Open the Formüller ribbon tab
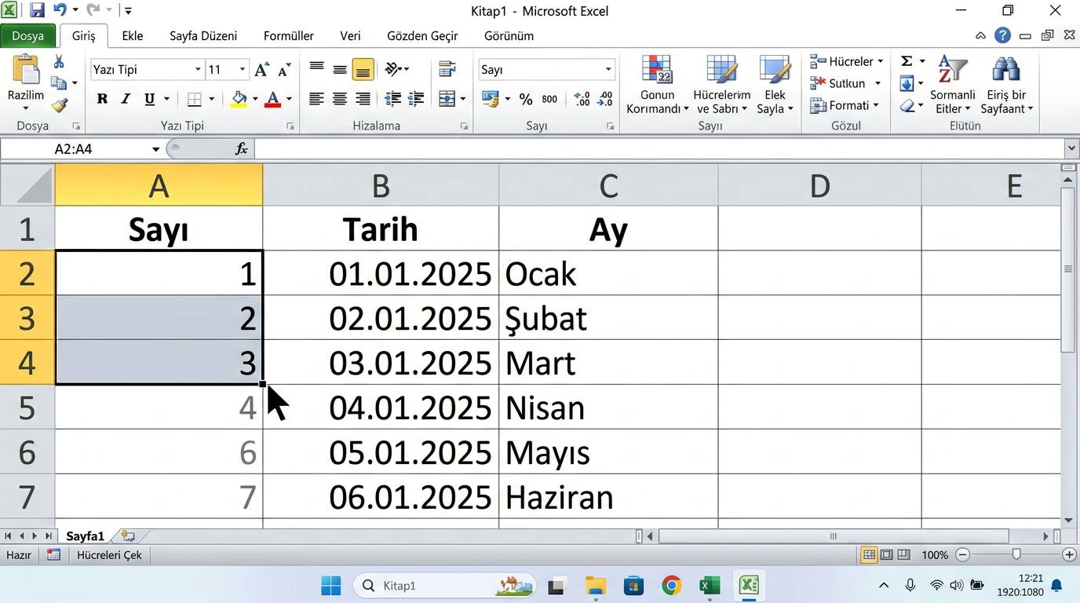Image resolution: width=1080 pixels, height=603 pixels. (x=288, y=36)
